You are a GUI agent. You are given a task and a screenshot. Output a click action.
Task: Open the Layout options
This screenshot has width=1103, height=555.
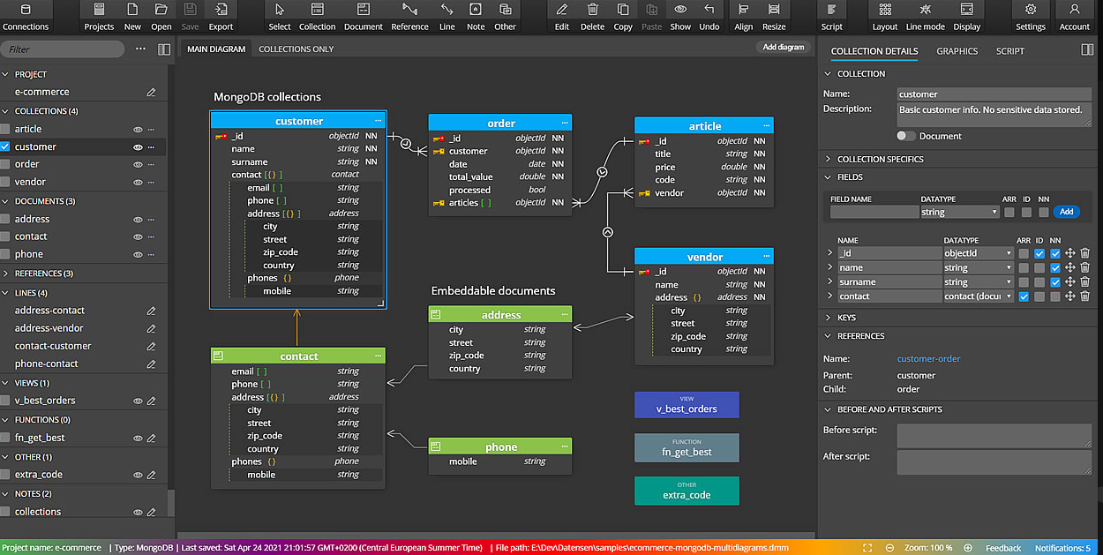coord(885,17)
